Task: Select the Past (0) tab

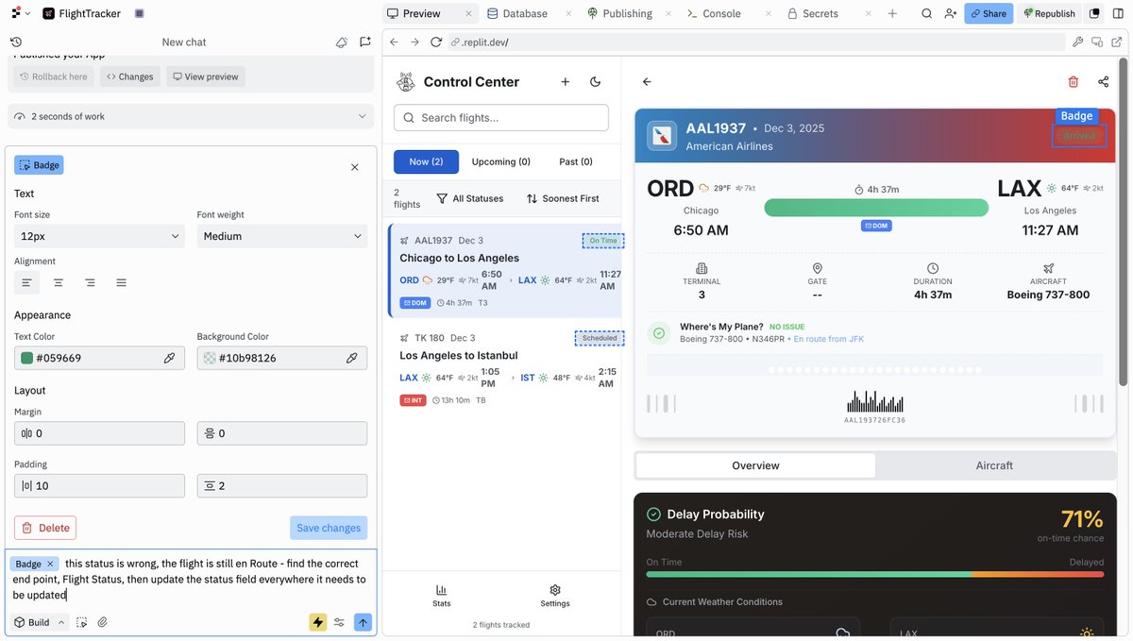Action: (576, 161)
